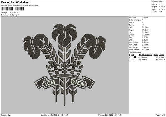Click the 'Black' thread description
This screenshot has width=166, height=117.
(x=145, y=57)
